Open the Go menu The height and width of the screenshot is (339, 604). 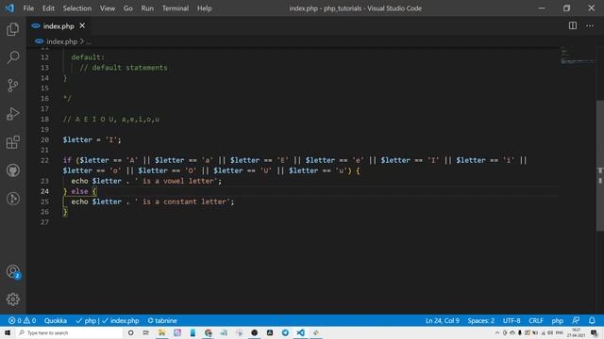tap(128, 8)
